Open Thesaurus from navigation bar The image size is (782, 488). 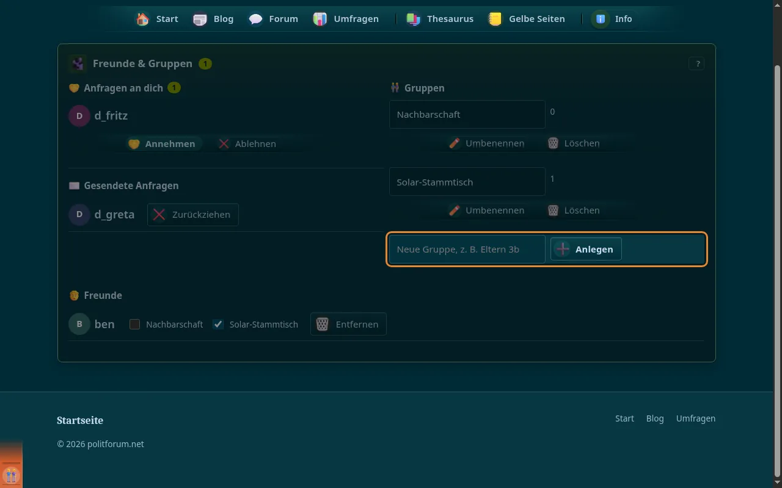coord(440,19)
